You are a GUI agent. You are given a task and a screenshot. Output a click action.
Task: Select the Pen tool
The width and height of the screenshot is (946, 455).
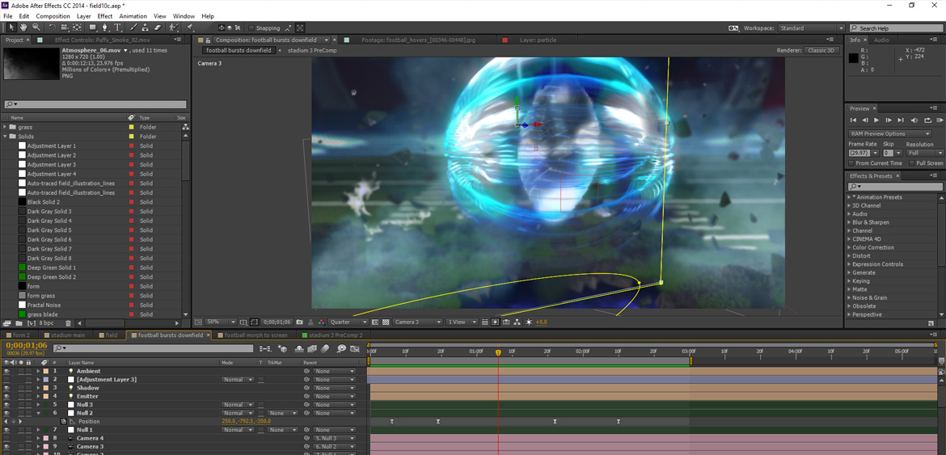click(104, 27)
